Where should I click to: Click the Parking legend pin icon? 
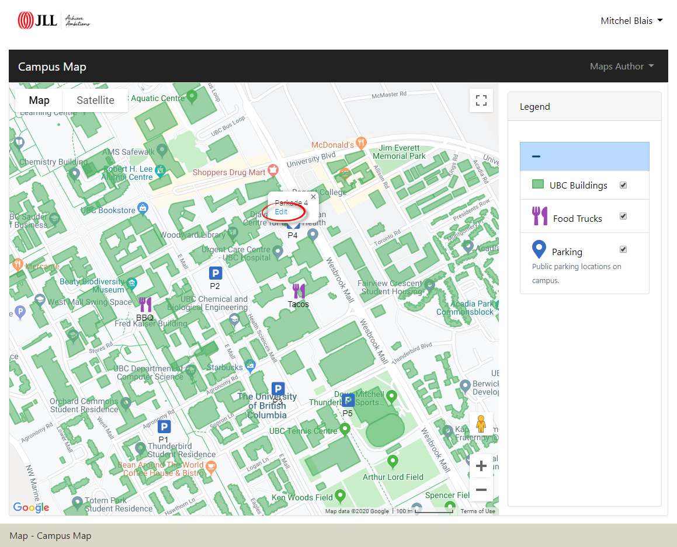pyautogui.click(x=539, y=249)
